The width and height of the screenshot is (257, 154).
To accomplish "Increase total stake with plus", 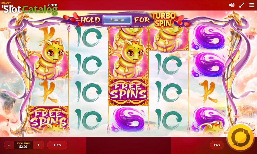I will pyautogui.click(x=38, y=145).
